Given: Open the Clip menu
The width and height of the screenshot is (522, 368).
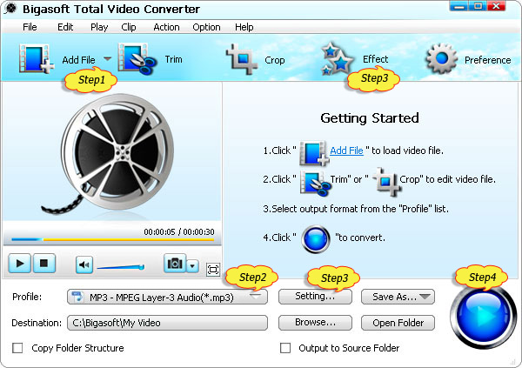Looking at the screenshot, I should (x=129, y=27).
